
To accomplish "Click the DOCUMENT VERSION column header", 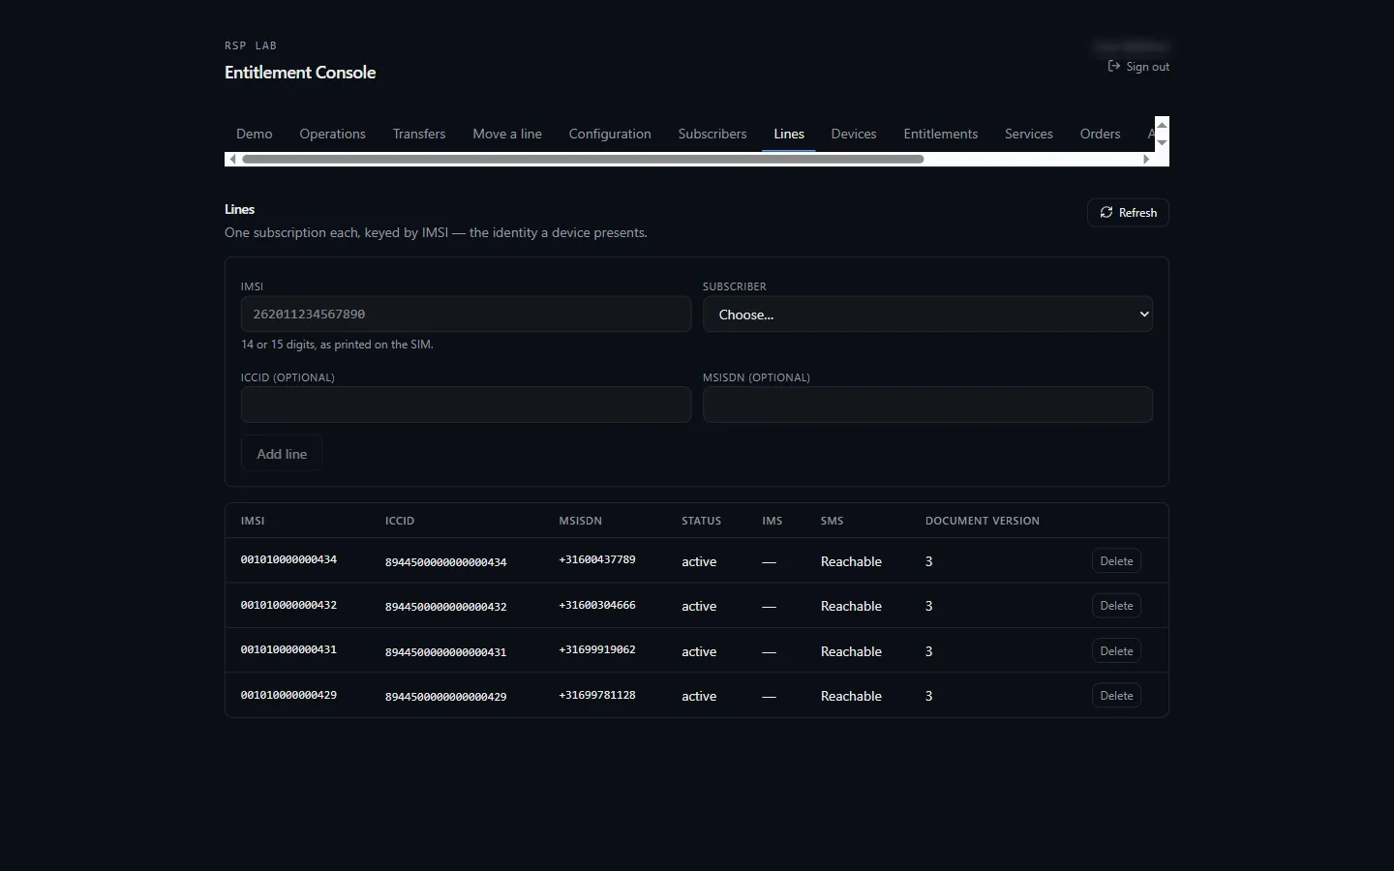I will pyautogui.click(x=983, y=521).
